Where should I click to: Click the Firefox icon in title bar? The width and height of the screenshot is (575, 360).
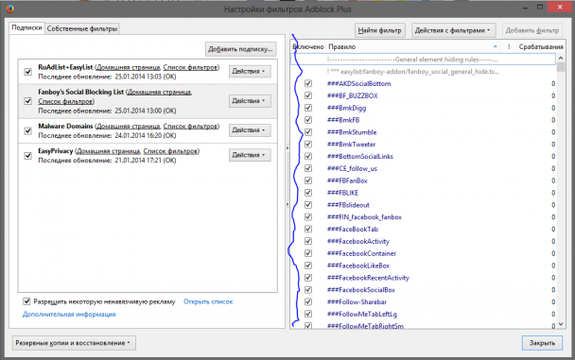[9, 9]
